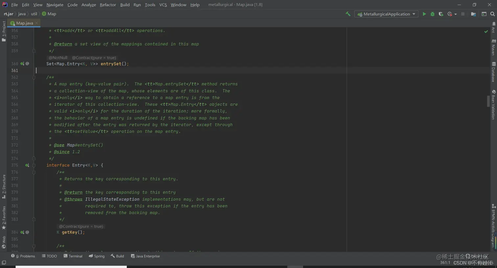Open the Database tool window

tap(493, 72)
